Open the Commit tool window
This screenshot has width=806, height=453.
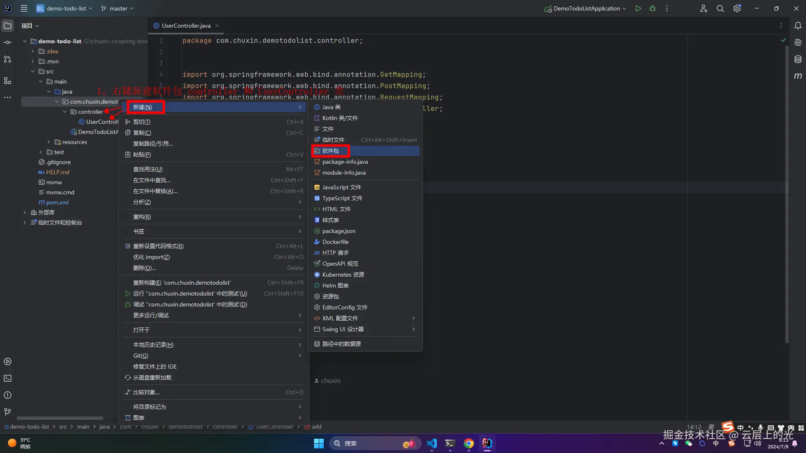point(8,42)
